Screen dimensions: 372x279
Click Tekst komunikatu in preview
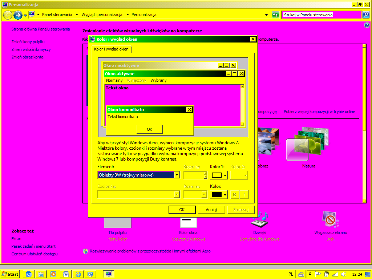coord(123,117)
